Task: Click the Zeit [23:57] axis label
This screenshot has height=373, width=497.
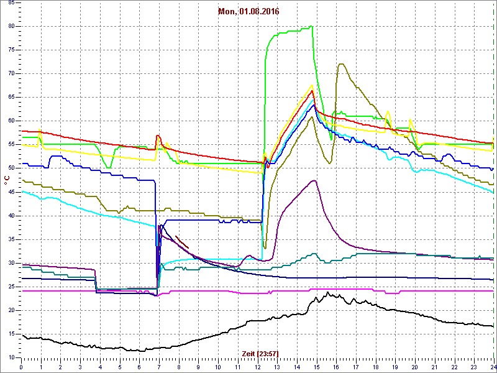Action: coord(260,353)
